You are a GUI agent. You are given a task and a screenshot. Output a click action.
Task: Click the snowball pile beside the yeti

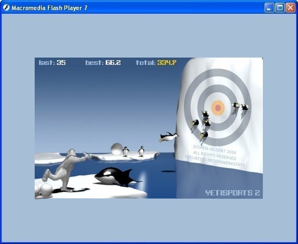click(44, 191)
